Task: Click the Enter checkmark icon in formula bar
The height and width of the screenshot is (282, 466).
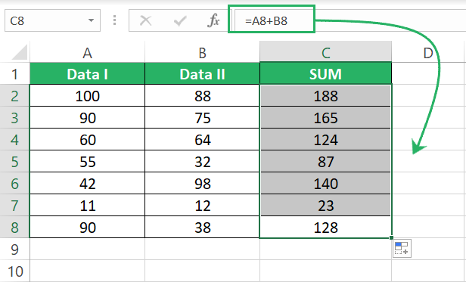Action: [x=180, y=21]
